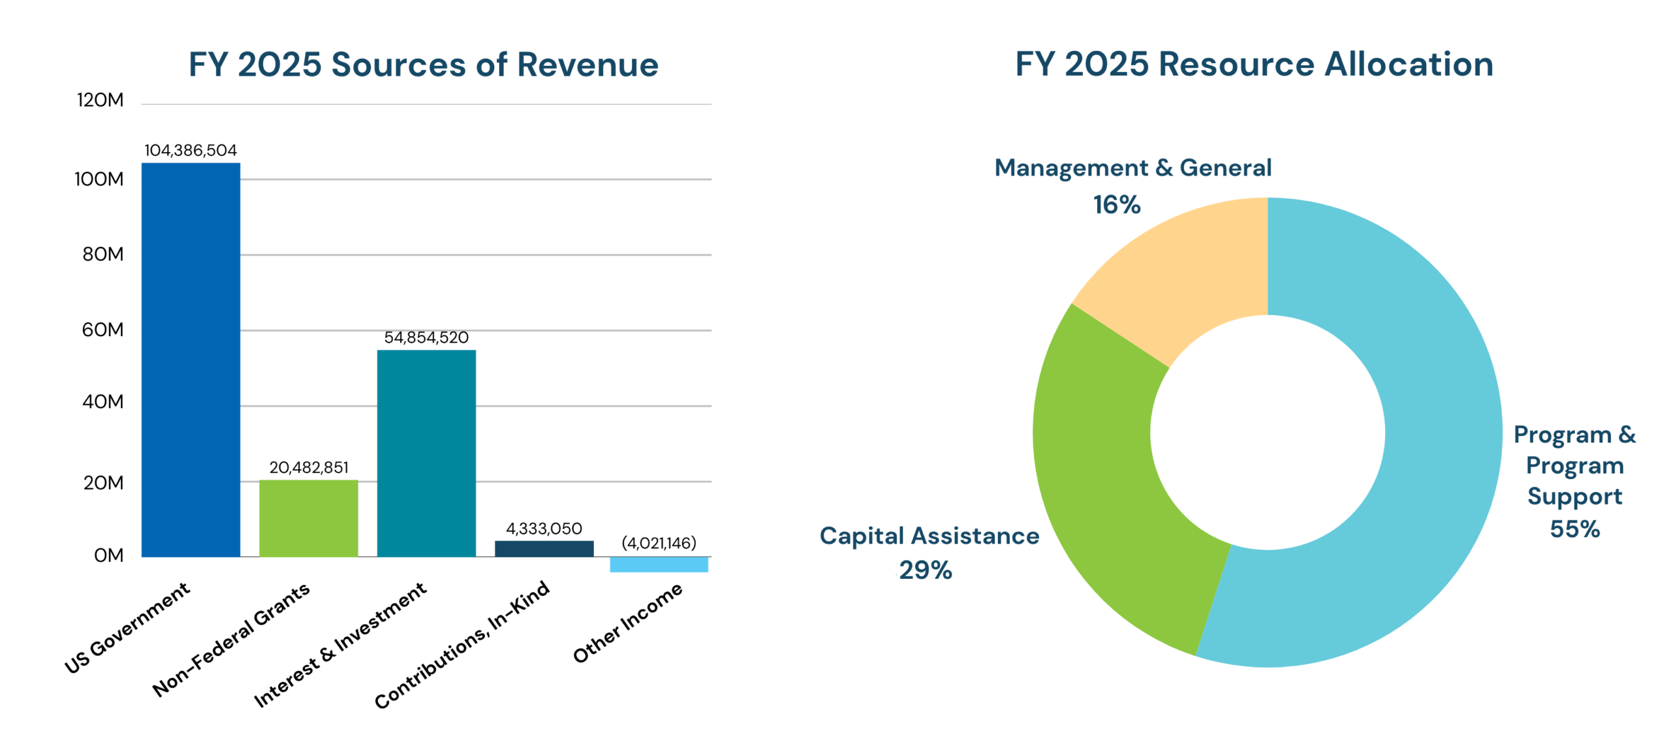Click the US Government category label

coord(127,627)
